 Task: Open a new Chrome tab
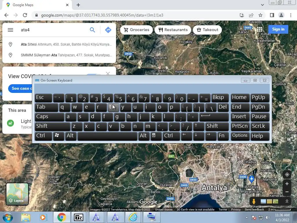(x=78, y=5)
